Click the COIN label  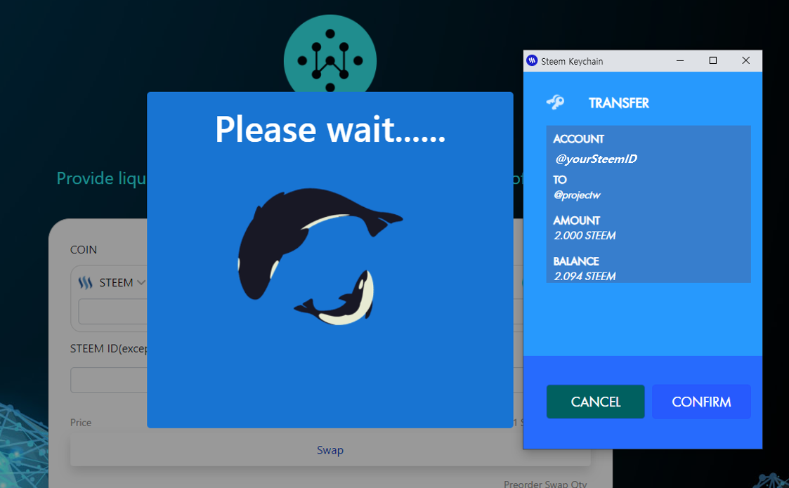coord(84,249)
